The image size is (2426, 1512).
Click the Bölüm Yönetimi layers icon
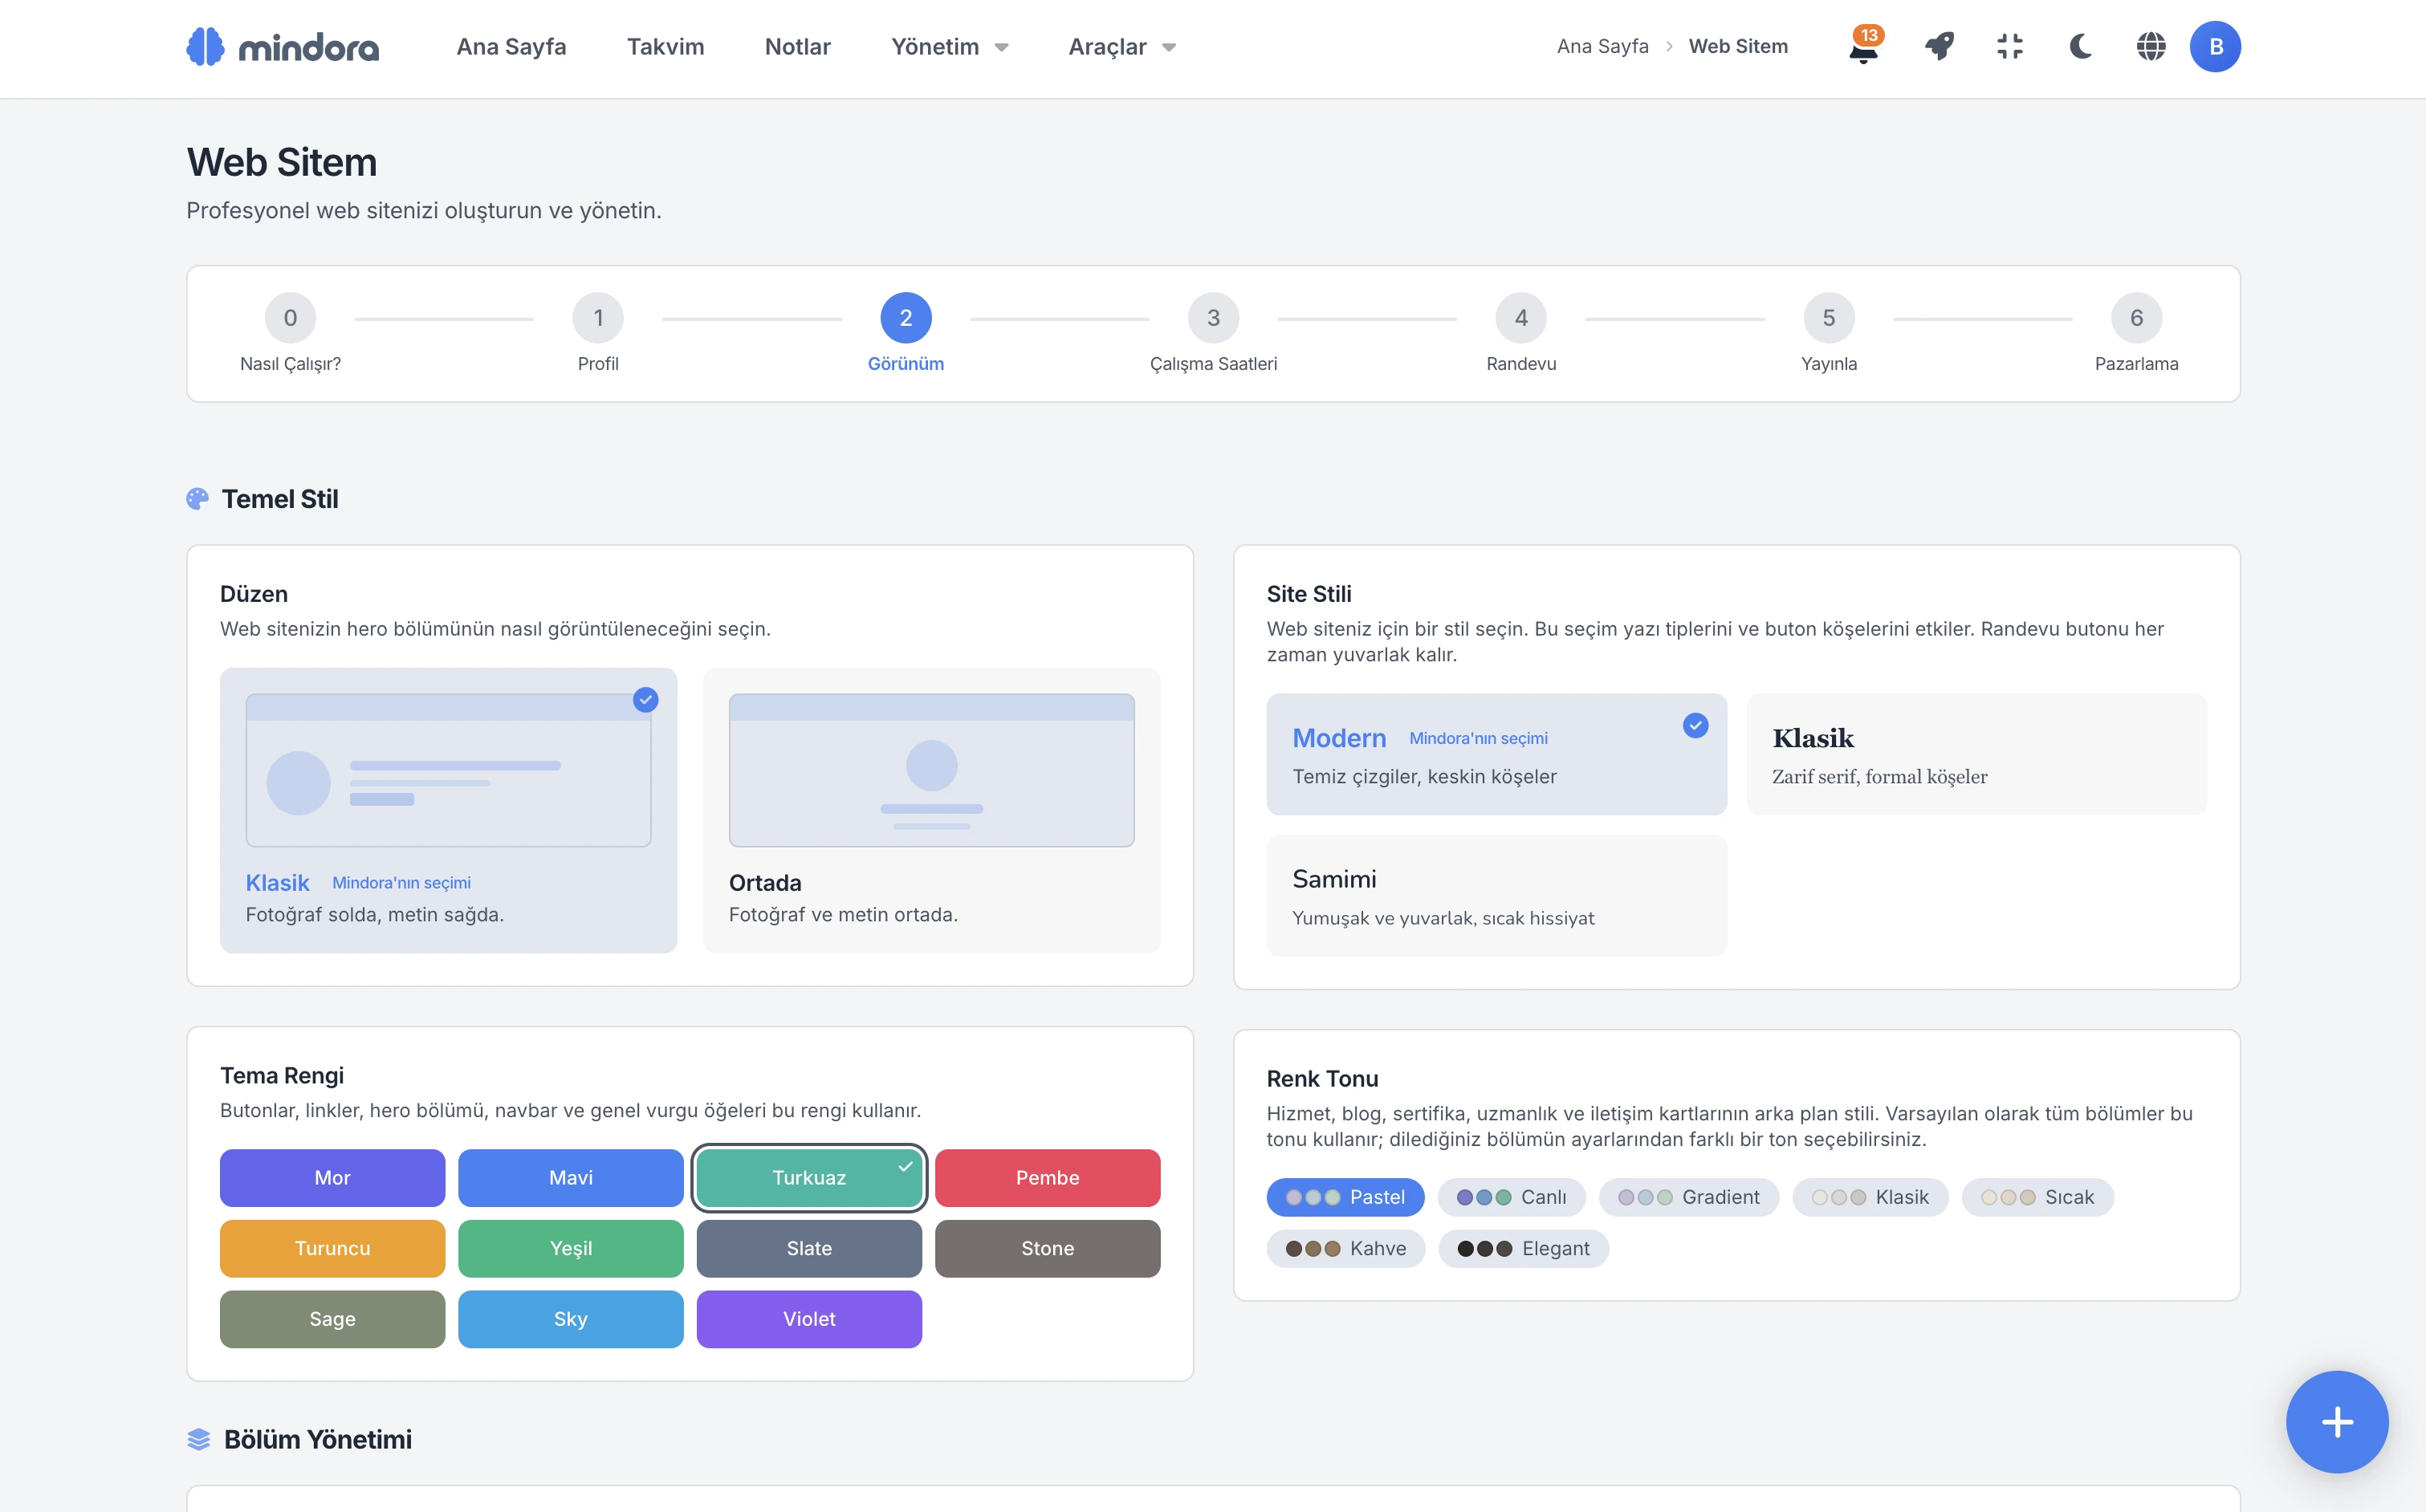(x=199, y=1439)
